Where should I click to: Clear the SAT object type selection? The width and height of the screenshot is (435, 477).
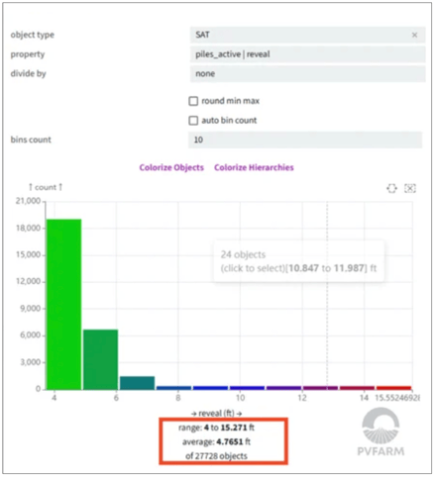(x=414, y=35)
